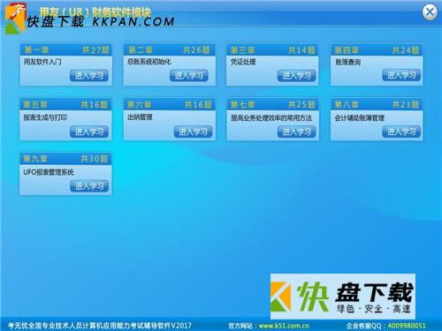Click the 出纳管理 chapter title
442x331 pixels.
click(140, 117)
